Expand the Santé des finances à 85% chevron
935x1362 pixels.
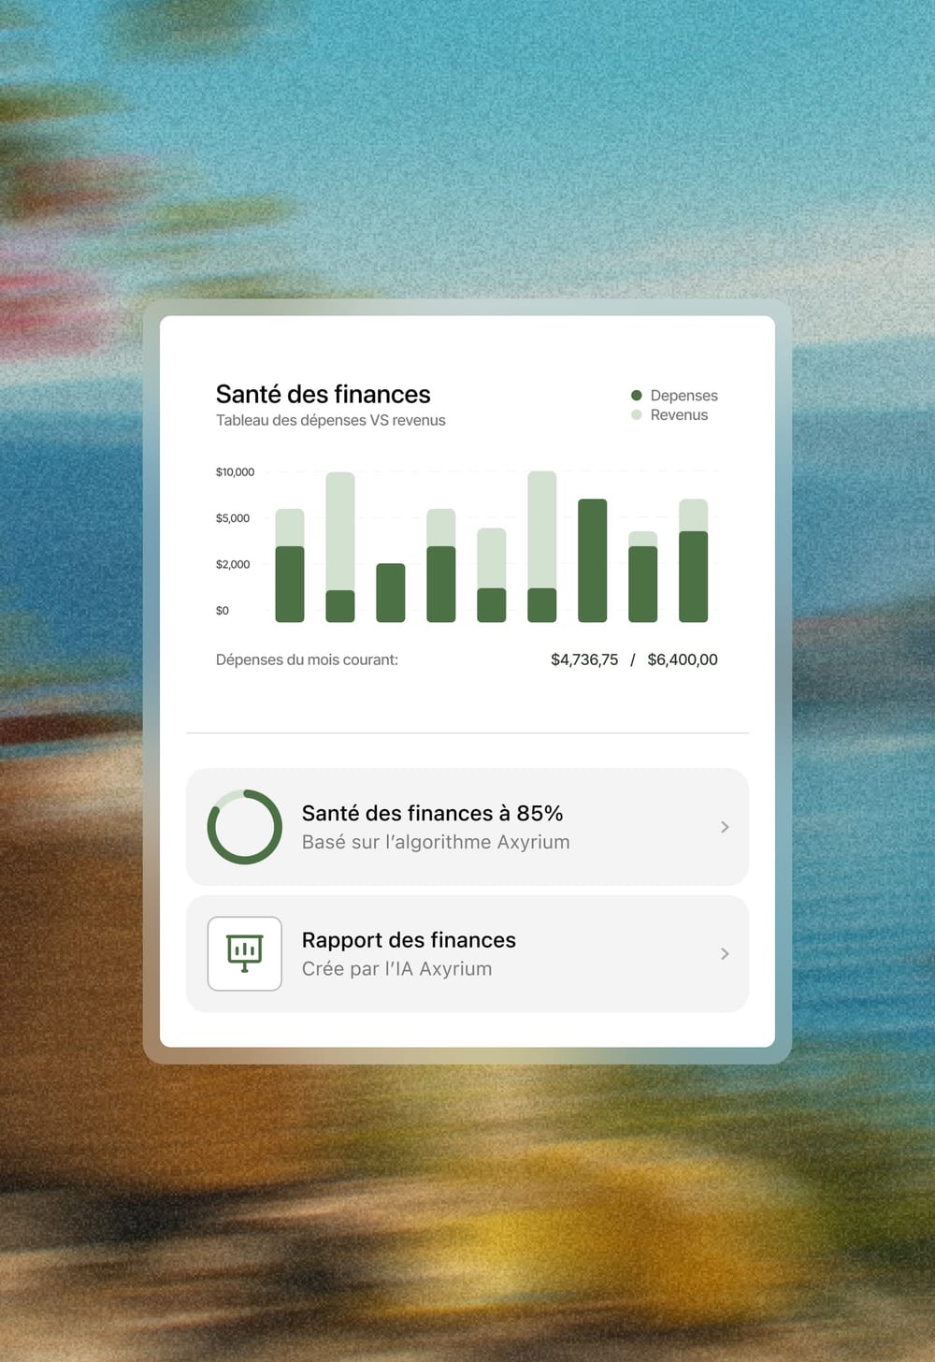point(725,827)
